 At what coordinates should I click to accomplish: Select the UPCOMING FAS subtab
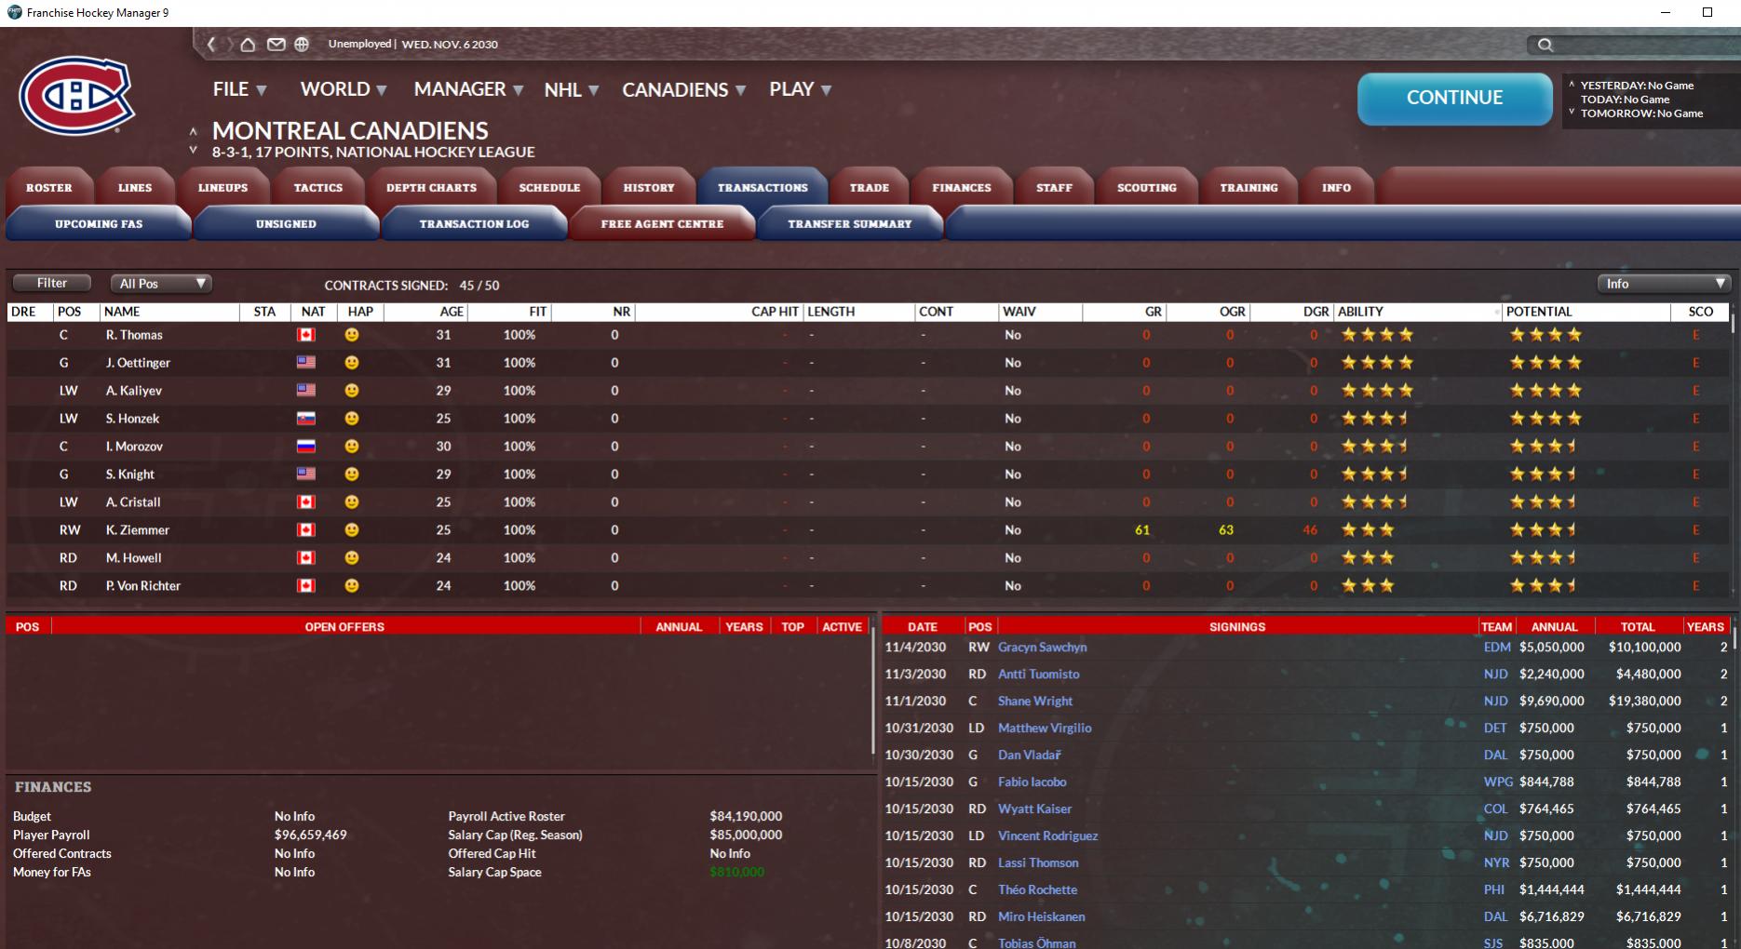(x=99, y=224)
